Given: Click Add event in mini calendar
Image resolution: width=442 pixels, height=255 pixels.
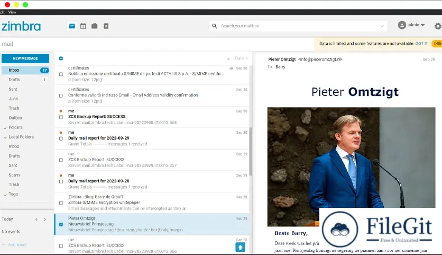Looking at the screenshot, I should (x=14, y=245).
